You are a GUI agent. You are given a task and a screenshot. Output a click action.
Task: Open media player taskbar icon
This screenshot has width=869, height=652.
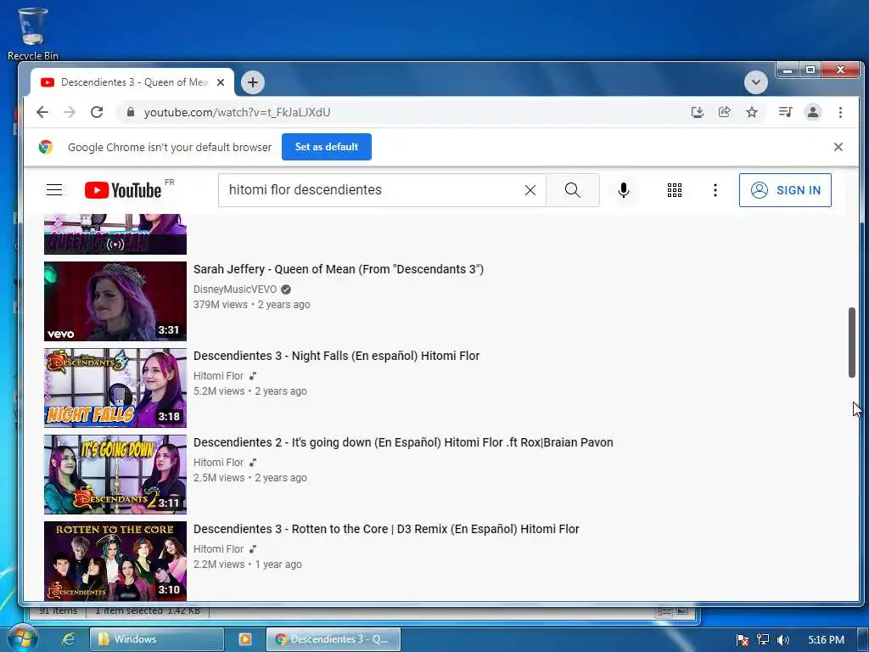coord(244,639)
